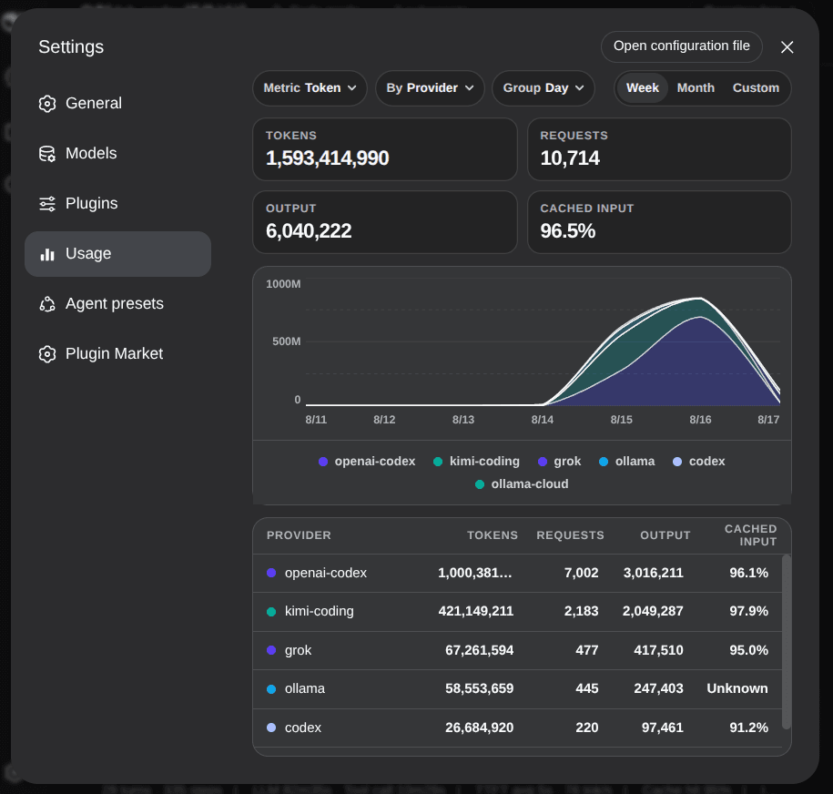
Task: Toggle grok series in chart legend
Action: tap(559, 462)
